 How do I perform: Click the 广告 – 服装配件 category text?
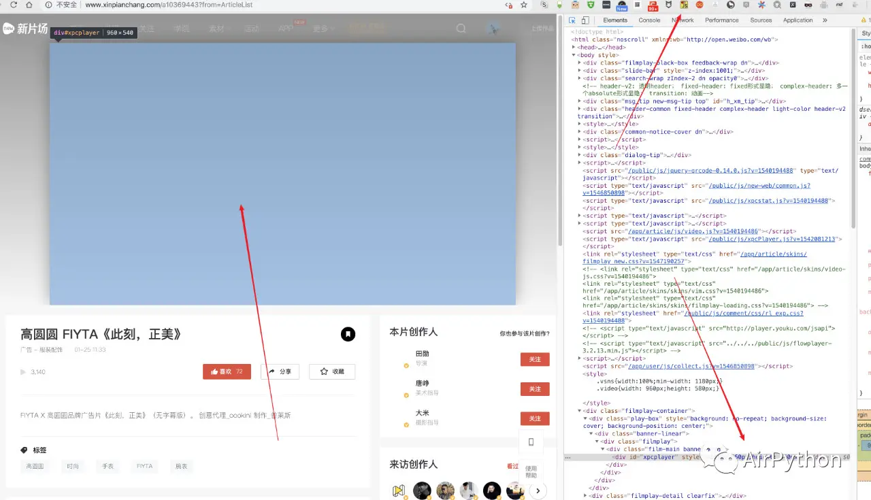(42, 350)
